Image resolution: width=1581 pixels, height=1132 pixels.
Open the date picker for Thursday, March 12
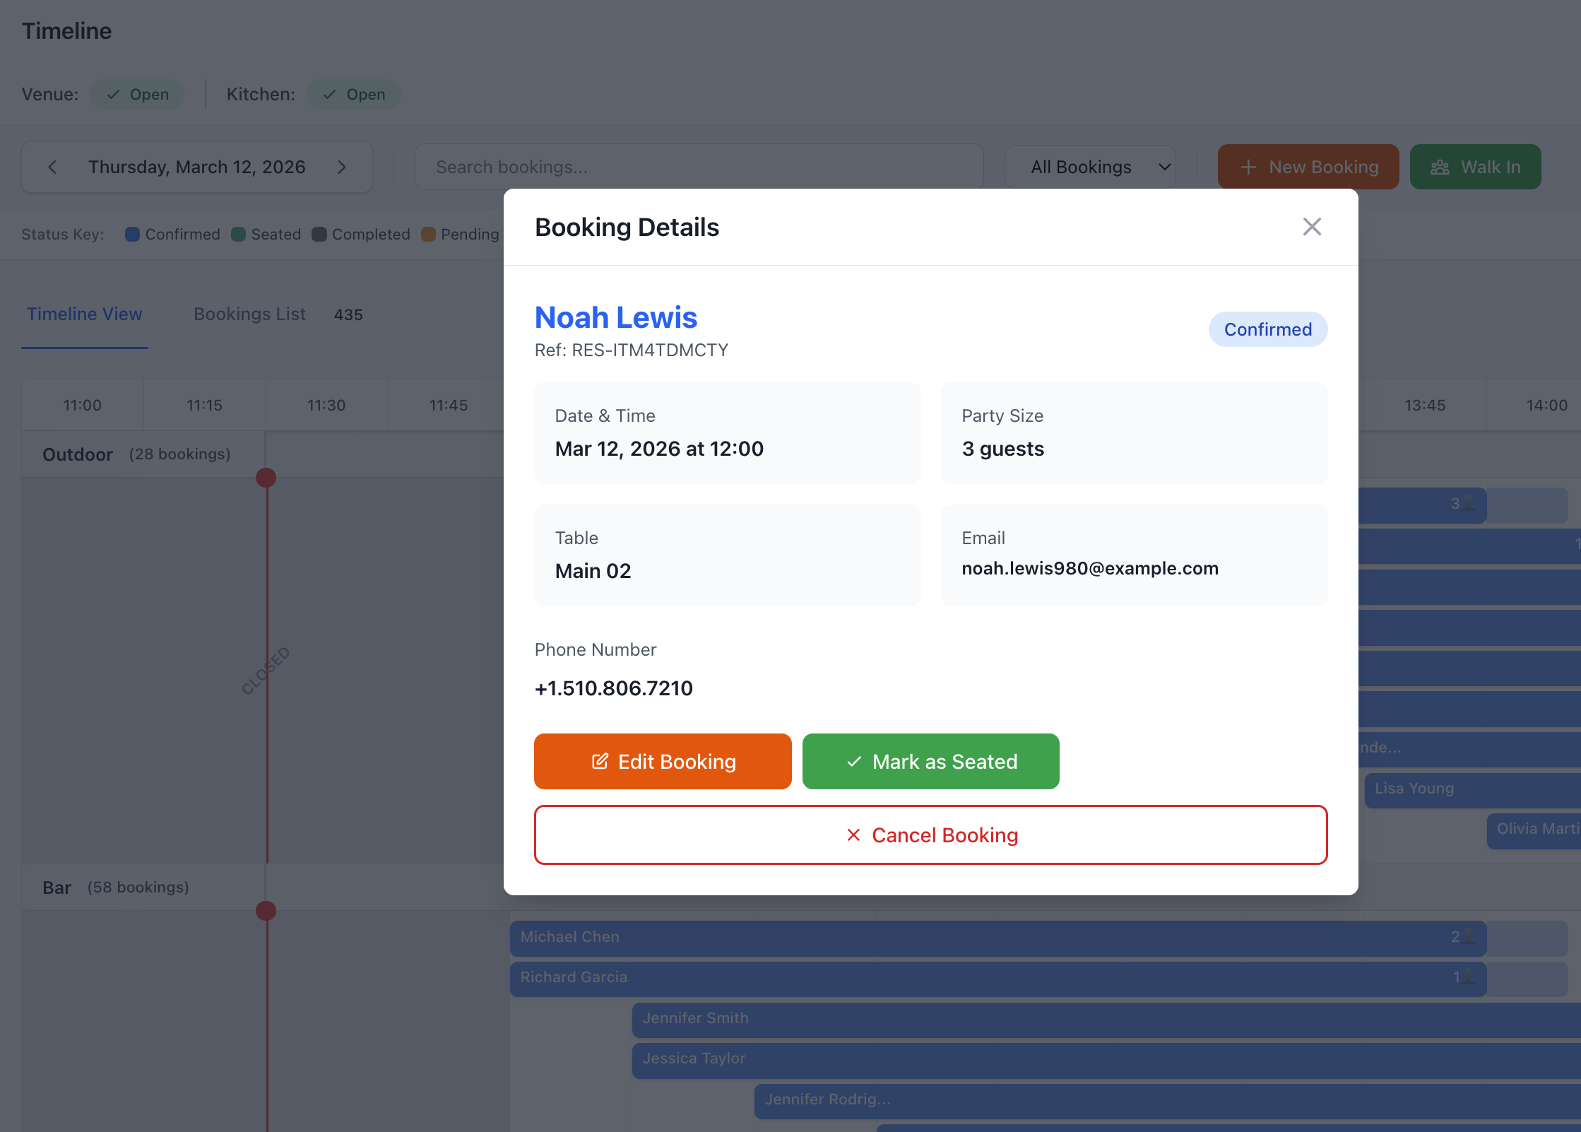(196, 167)
